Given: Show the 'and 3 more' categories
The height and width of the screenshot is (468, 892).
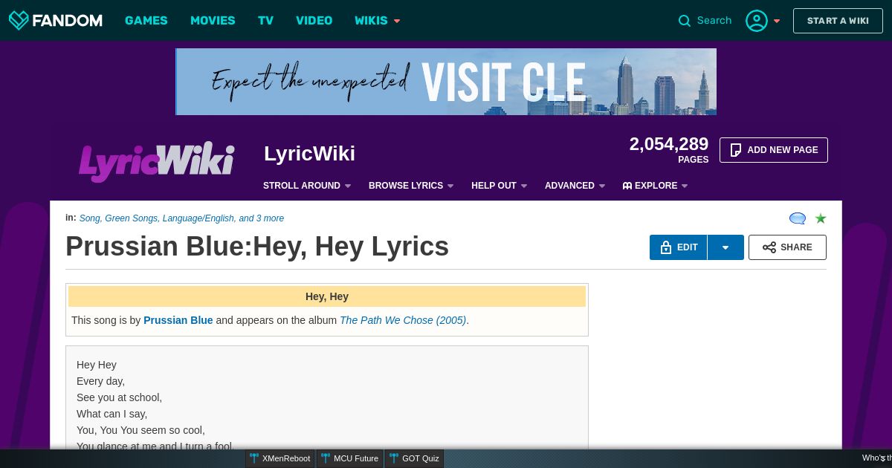Looking at the screenshot, I should pos(262,218).
